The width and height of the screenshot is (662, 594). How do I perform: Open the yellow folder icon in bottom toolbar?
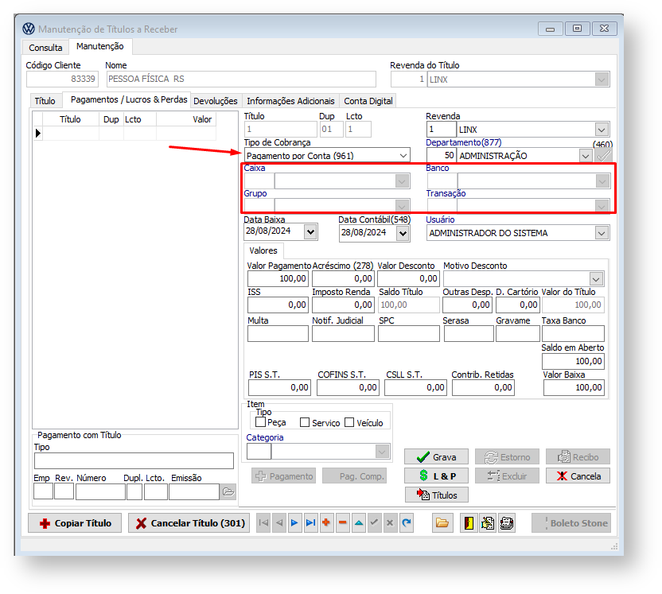[x=442, y=523]
